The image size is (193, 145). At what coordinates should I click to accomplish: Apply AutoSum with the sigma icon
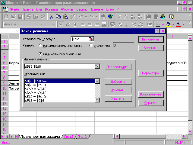pyautogui.click(x=119, y=17)
